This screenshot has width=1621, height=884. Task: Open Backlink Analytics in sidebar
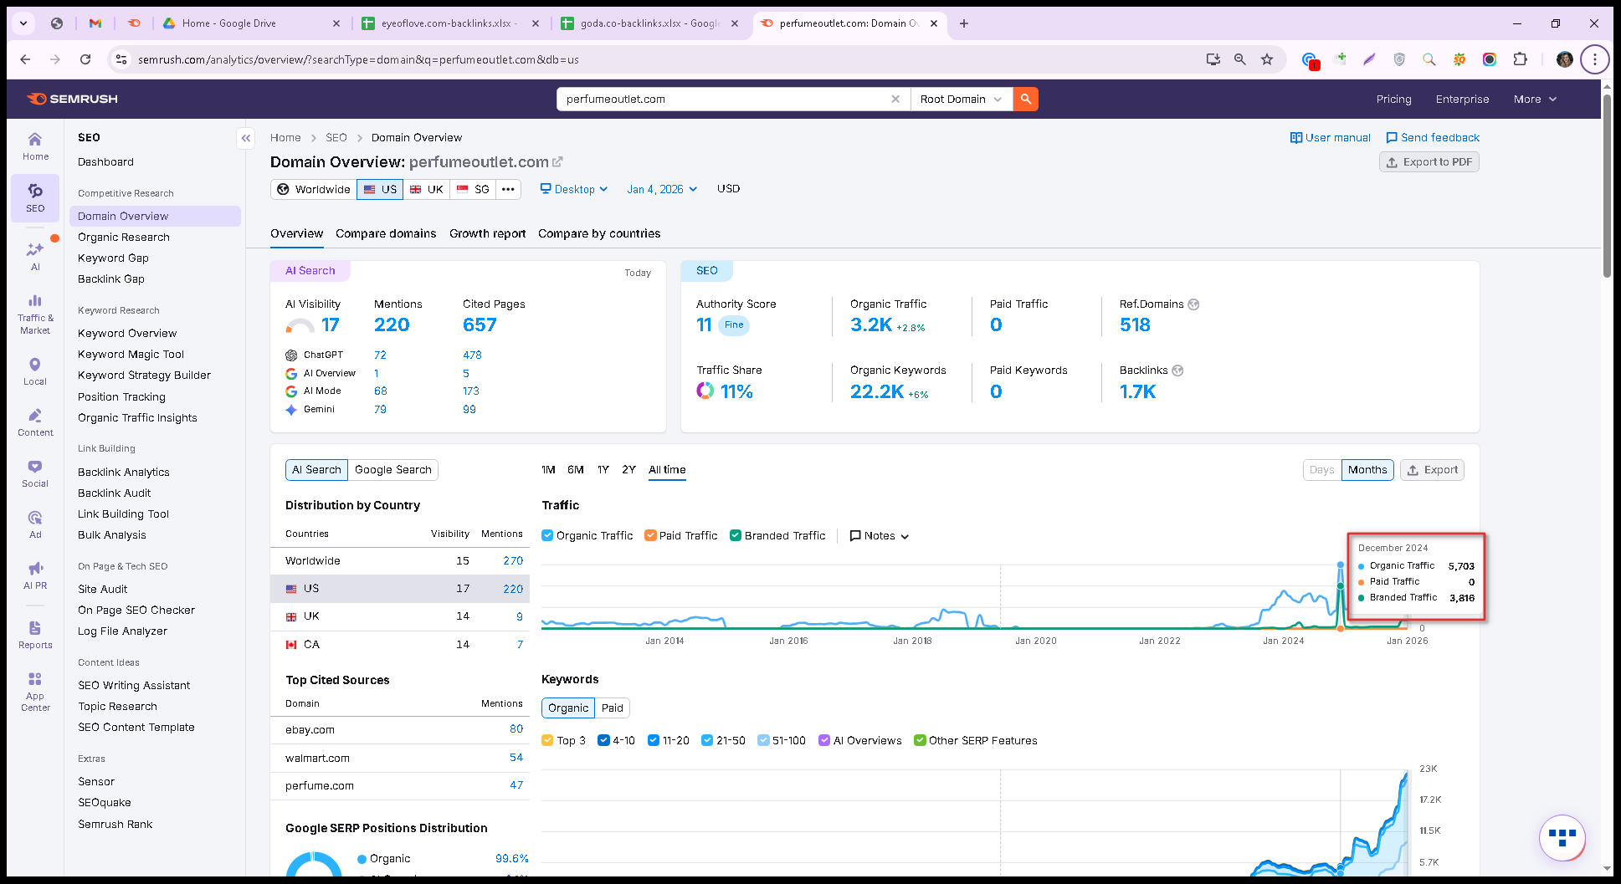click(x=124, y=472)
